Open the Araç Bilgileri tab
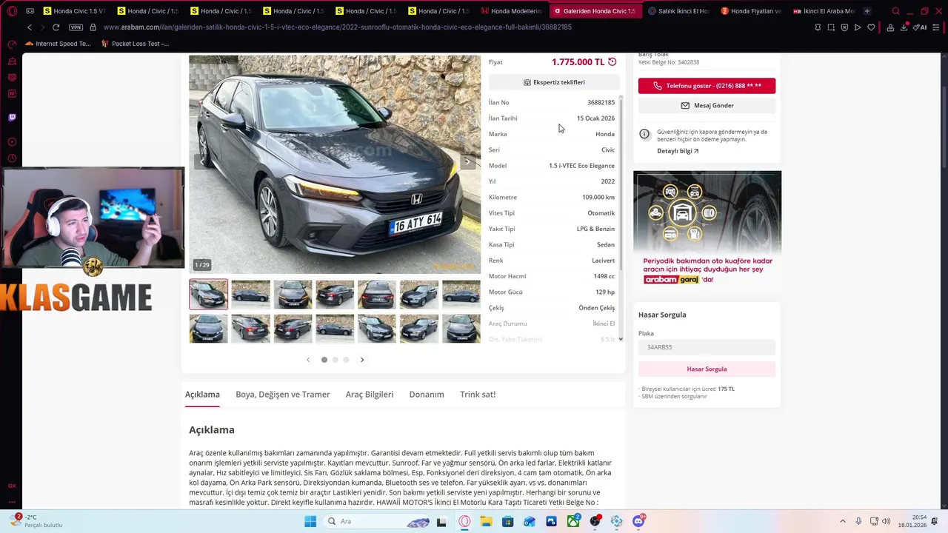The image size is (948, 533). point(369,395)
